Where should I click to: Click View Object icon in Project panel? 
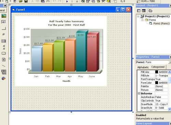pos(144,11)
